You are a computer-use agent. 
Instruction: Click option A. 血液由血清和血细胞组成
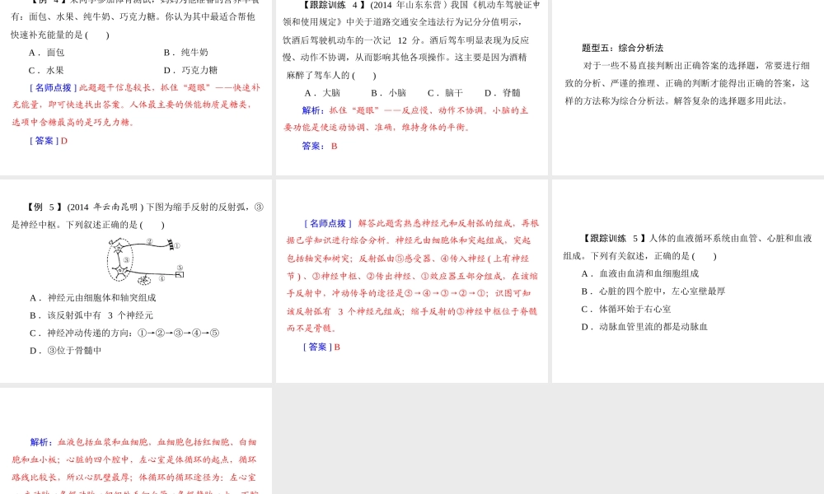coord(640,273)
